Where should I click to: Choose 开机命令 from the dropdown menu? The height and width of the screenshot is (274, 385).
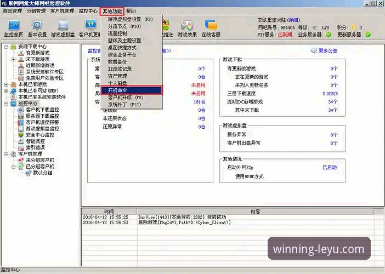[132, 90]
